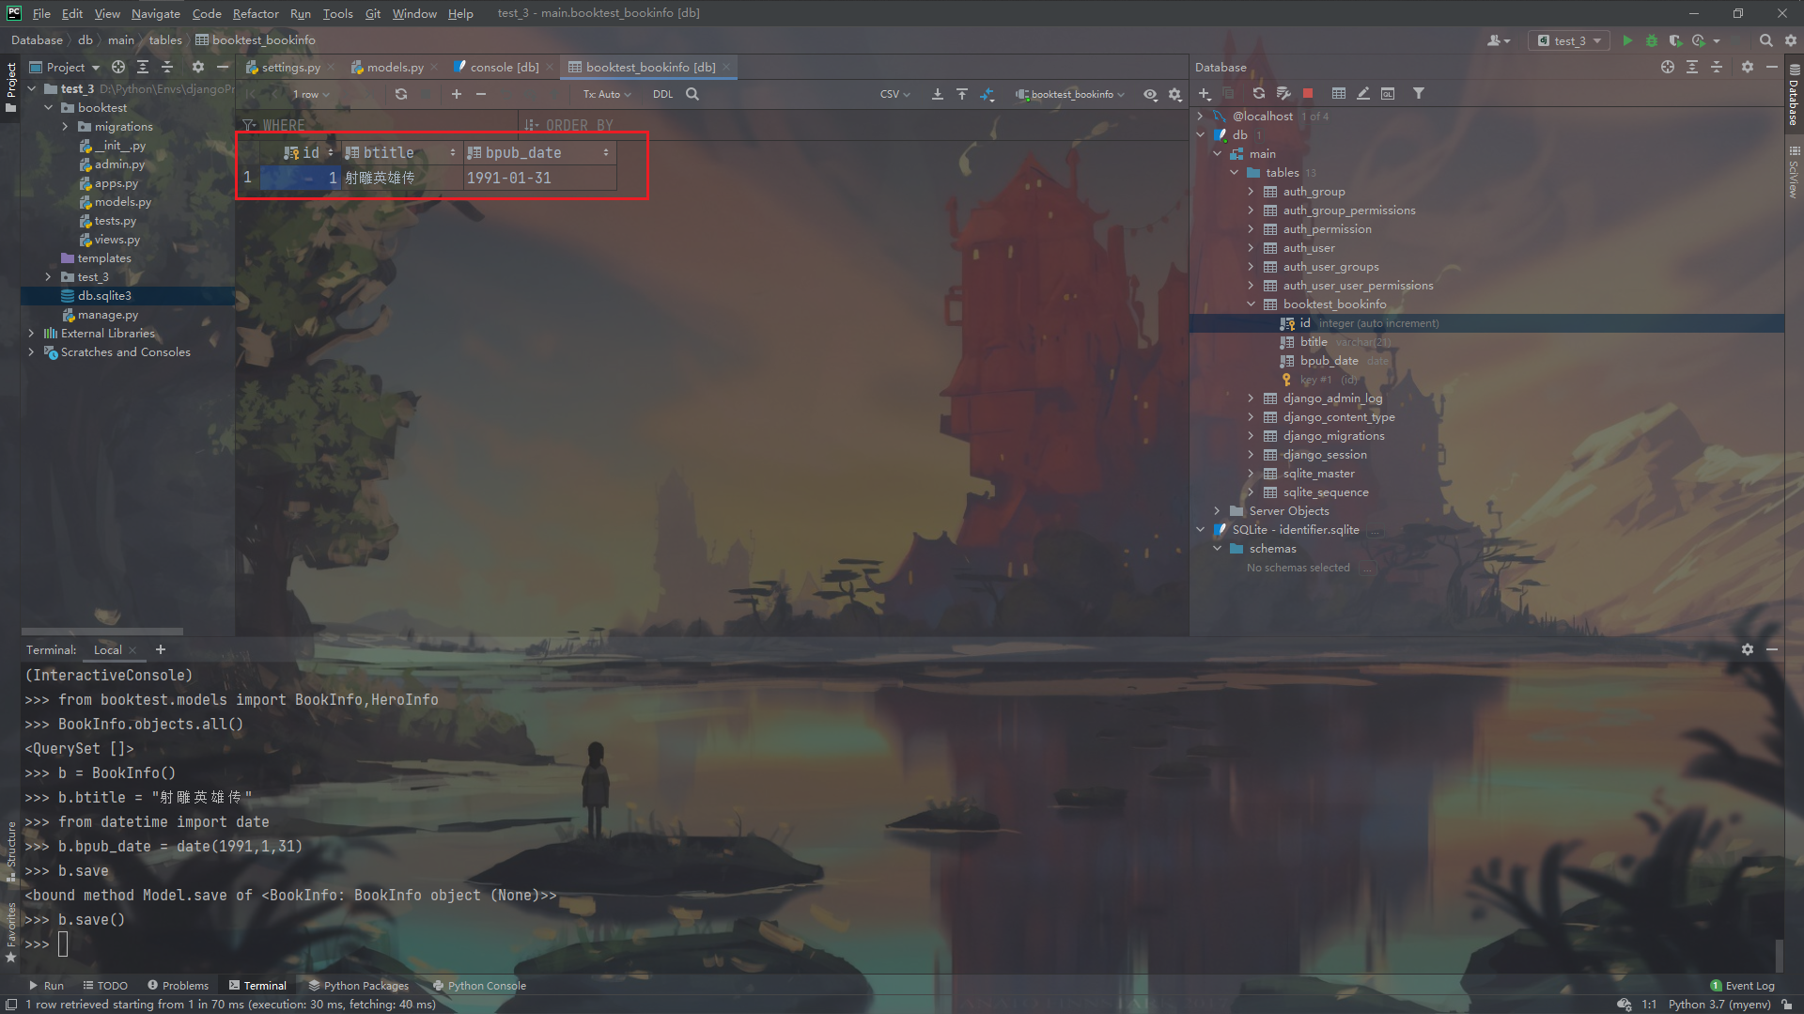Toggle the Favorites tool window
Image resolution: width=1804 pixels, height=1014 pixels.
(10, 932)
